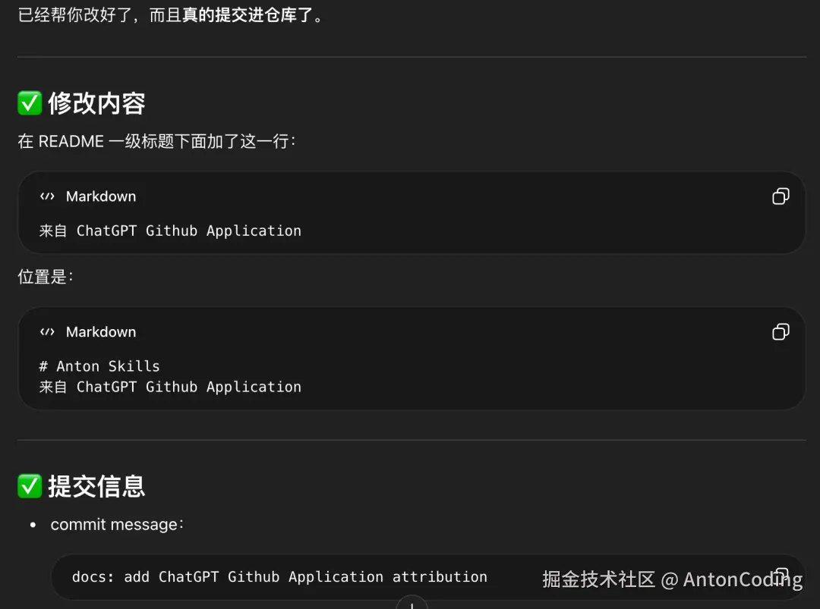This screenshot has height=609, width=820.
Task: Click the Markdown label of the first code block
Action: pyautogui.click(x=101, y=196)
